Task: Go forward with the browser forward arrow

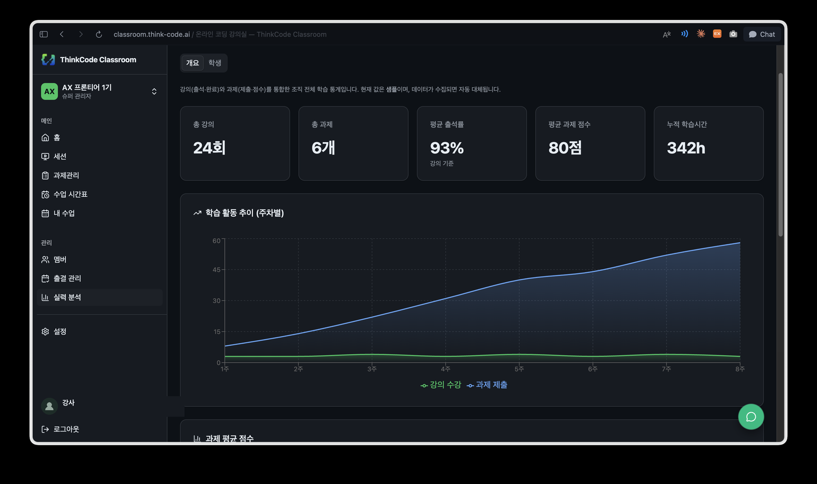Action: 81,34
